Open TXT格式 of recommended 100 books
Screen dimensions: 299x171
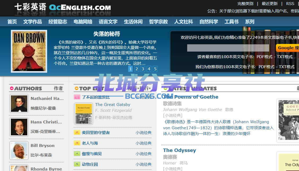pyautogui.click(x=287, y=67)
